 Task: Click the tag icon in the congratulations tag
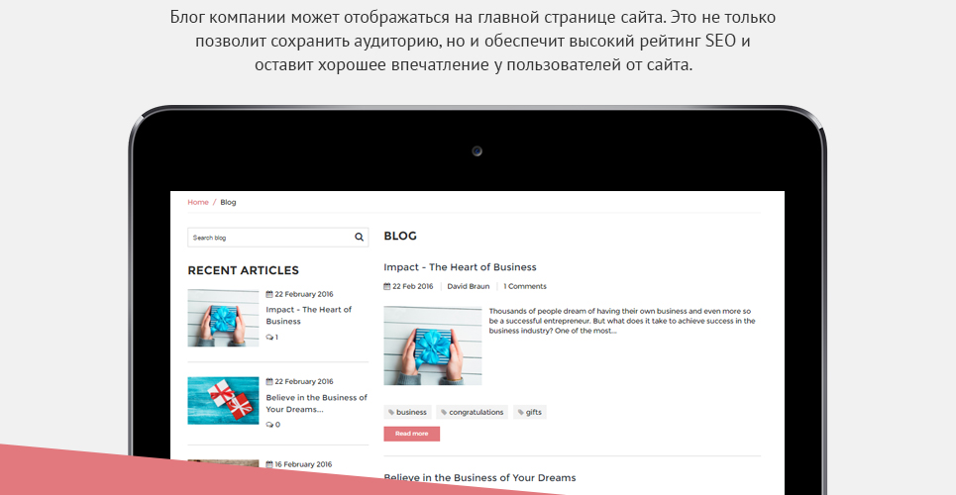[x=444, y=412]
